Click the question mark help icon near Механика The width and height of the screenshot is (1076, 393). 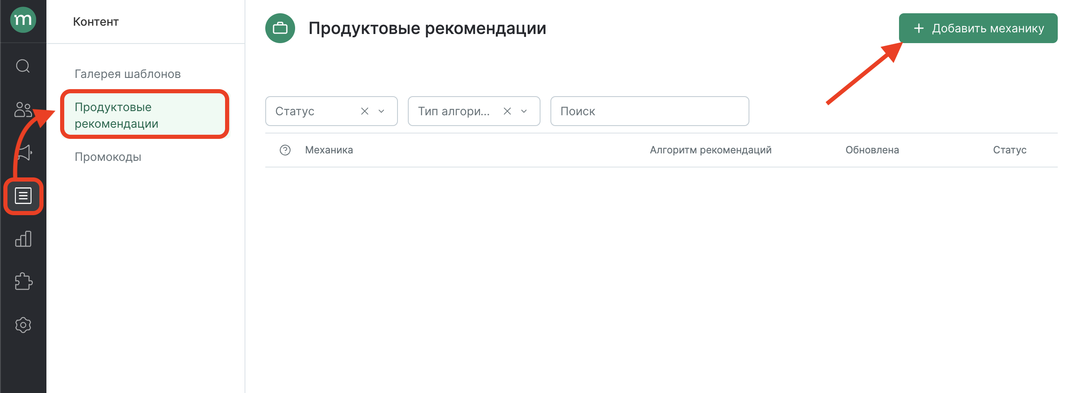[x=285, y=150]
